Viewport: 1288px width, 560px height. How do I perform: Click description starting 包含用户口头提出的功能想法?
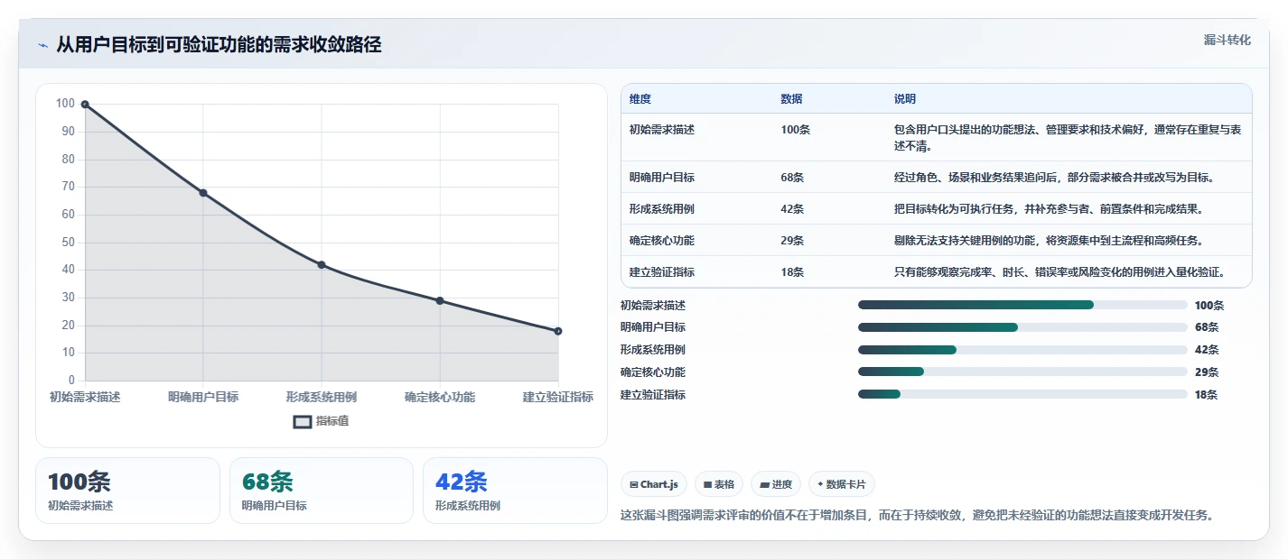1069,138
